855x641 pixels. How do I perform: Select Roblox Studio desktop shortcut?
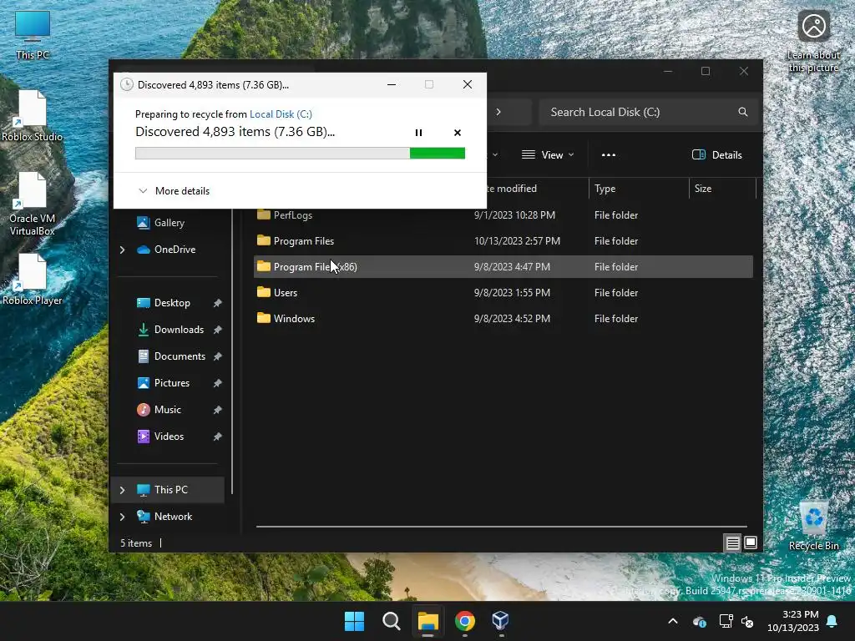click(33, 116)
